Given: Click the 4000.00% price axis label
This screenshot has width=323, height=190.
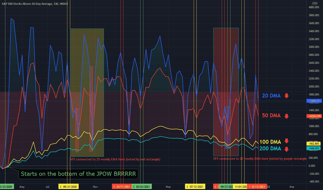Looking at the screenshot, I should pos(314,7).
